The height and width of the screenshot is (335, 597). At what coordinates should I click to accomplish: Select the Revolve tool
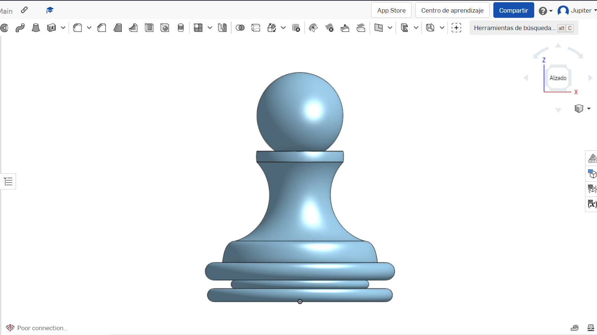tap(4, 27)
